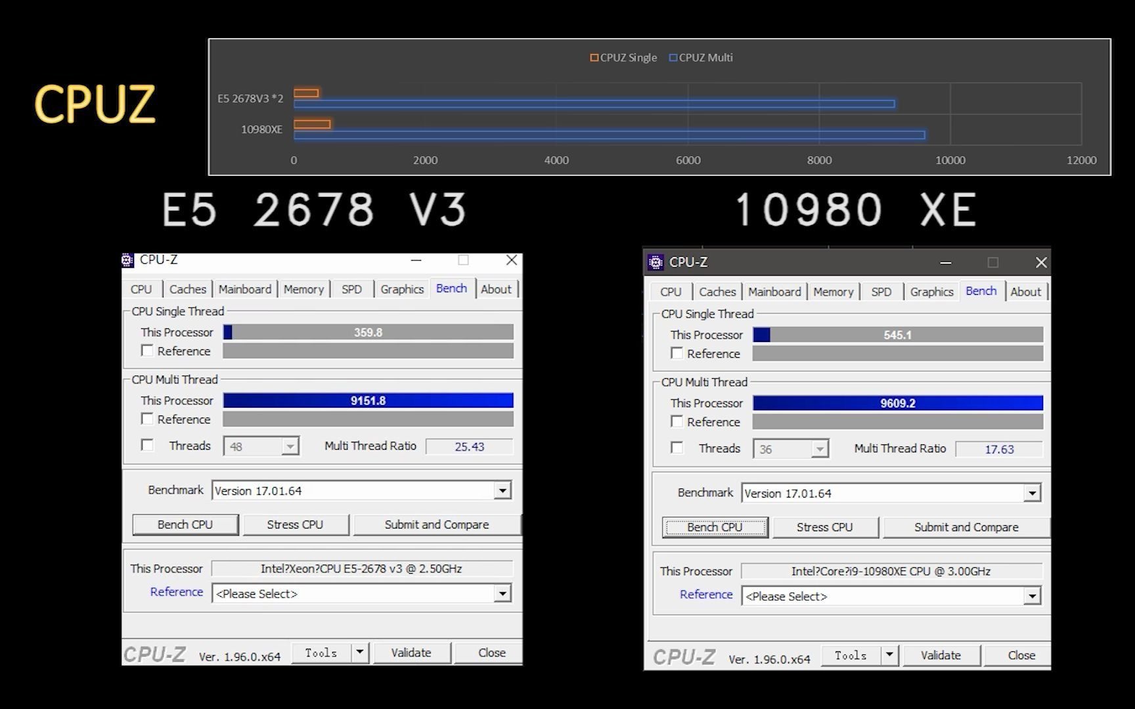1135x709 pixels.
Task: Enable Multi Thread Reference checkbox in E5-2678 window
Action: [147, 419]
